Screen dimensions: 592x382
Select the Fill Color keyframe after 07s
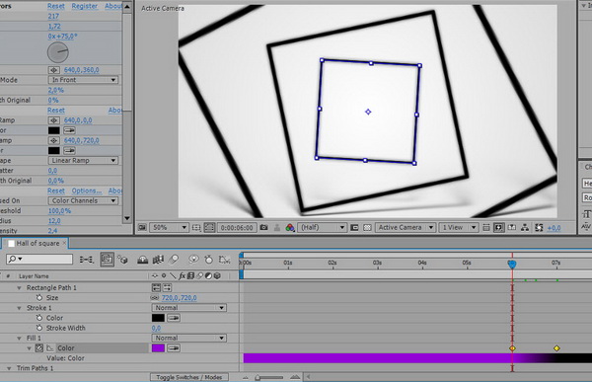(556, 348)
